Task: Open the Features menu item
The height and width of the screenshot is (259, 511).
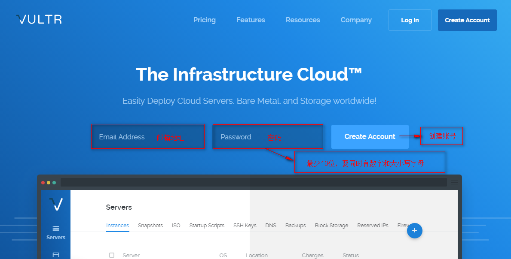Action: click(251, 20)
